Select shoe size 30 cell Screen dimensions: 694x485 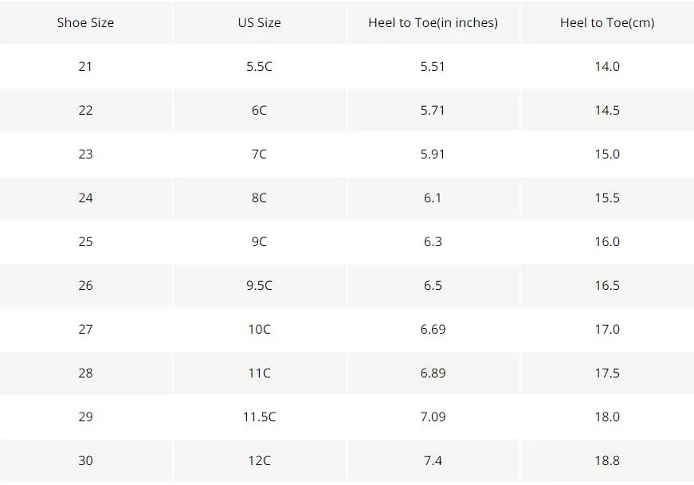coord(85,460)
